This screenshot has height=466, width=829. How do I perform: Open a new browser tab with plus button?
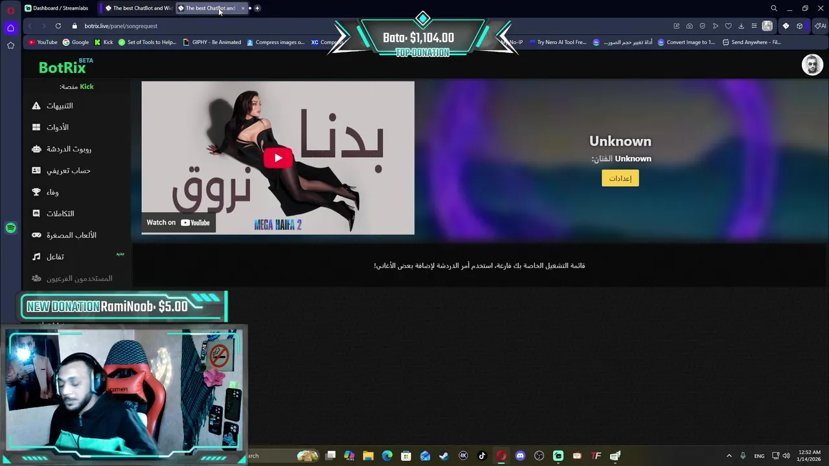pyautogui.click(x=257, y=8)
